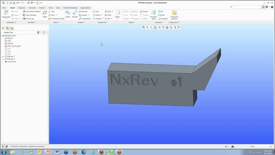Apply the Round tool
275x155 pixels.
click(x=97, y=15)
